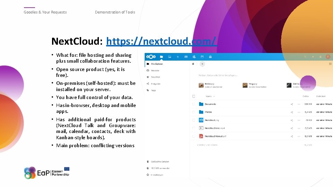Click the search magnifier in Nextcloud header
Image resolution: width=333 pixels, height=187 pixels.
point(305,57)
